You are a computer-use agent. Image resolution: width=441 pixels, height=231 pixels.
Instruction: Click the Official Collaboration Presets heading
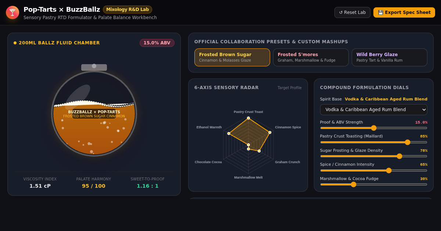tap(271, 42)
